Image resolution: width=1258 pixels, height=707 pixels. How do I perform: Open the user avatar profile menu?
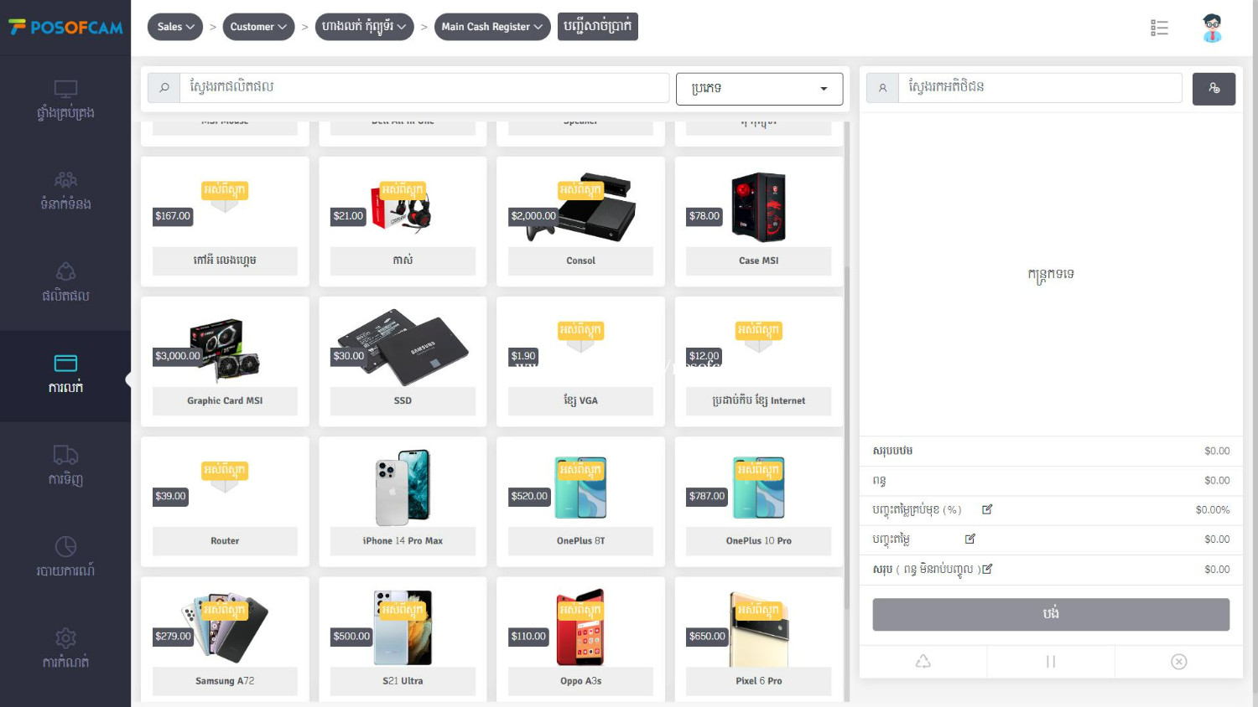click(x=1212, y=28)
